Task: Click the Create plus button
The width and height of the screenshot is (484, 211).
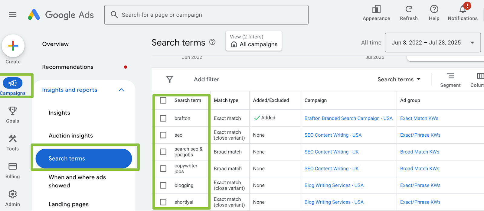Action: [13, 46]
